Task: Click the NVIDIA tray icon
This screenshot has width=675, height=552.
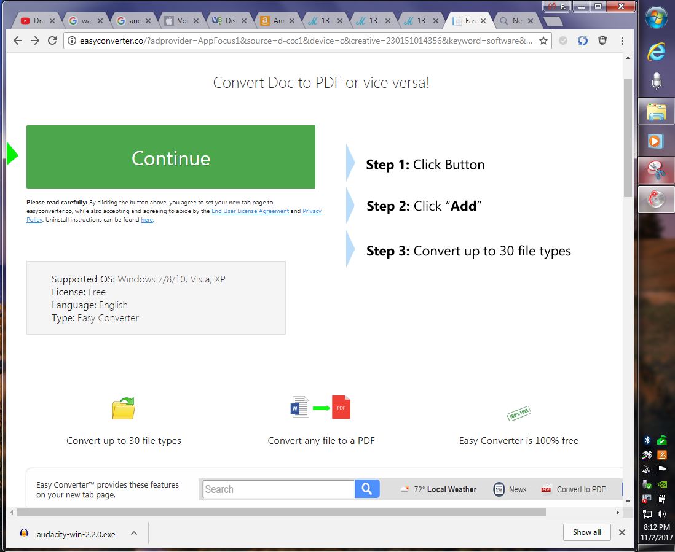Action: (x=662, y=484)
